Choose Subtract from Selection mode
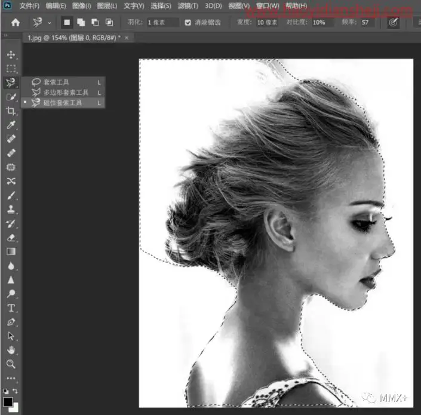Image resolution: width=421 pixels, height=415 pixels. click(95, 23)
